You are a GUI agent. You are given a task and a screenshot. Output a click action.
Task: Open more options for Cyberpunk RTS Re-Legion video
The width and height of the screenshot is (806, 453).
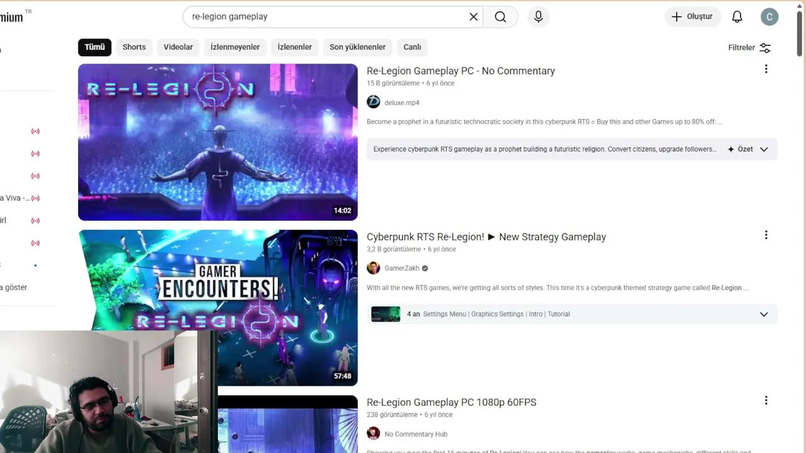pyautogui.click(x=766, y=235)
